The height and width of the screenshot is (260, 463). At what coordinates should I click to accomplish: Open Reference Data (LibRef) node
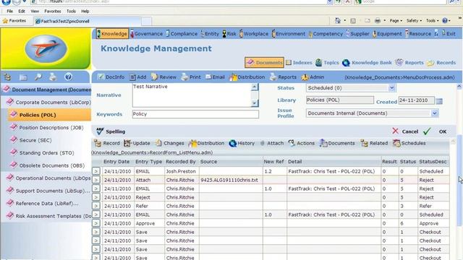tap(43, 204)
